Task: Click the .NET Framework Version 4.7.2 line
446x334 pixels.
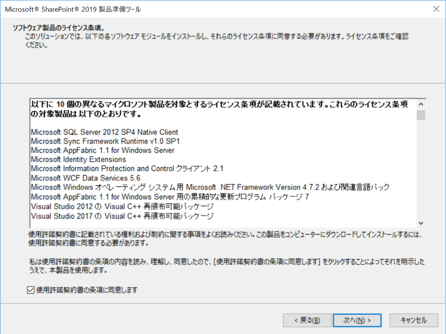Action: point(210,187)
